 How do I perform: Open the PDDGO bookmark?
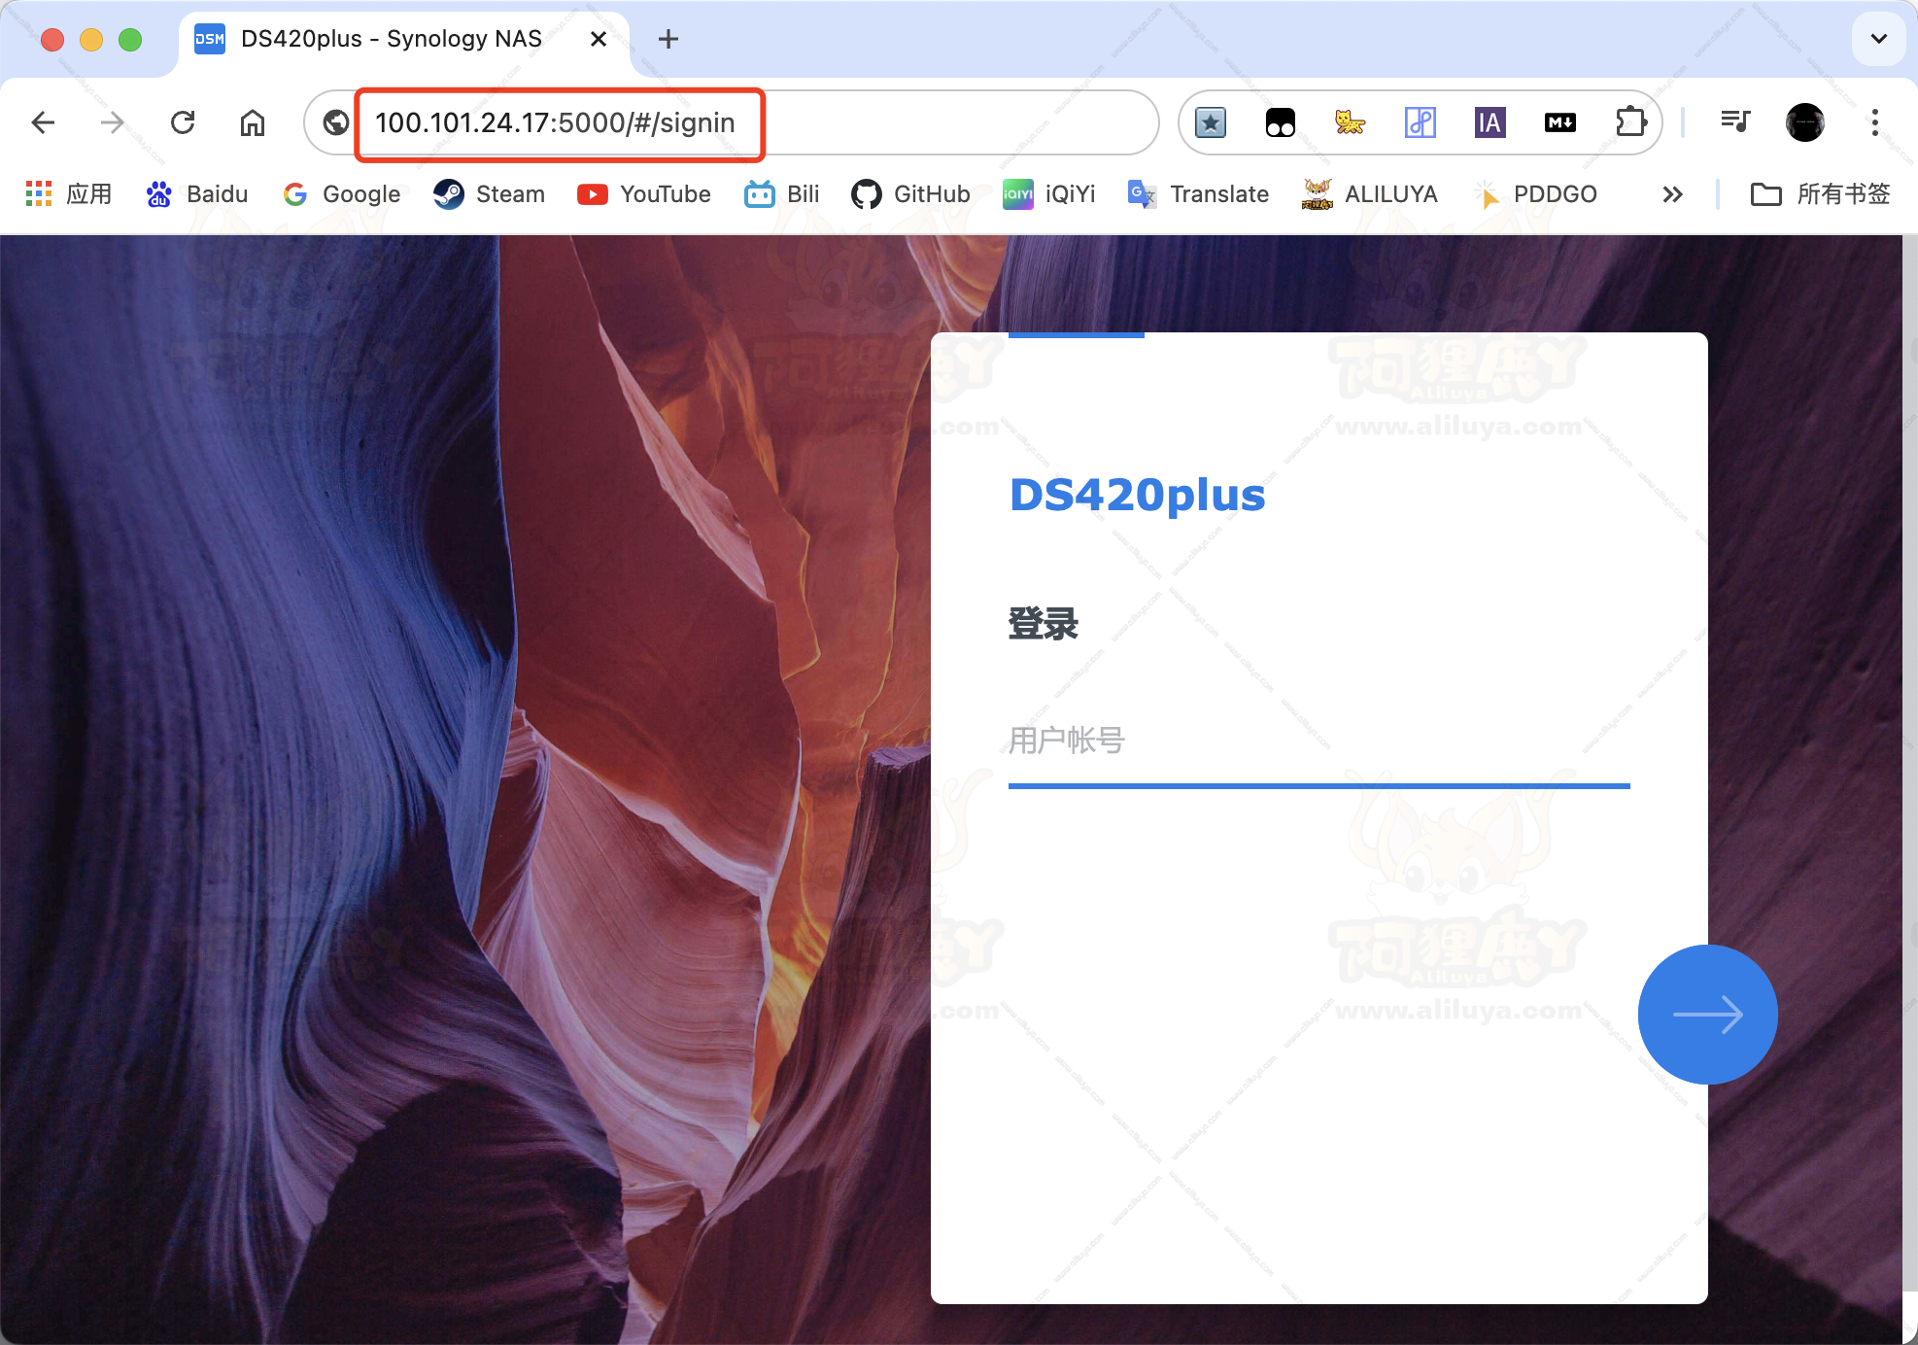(x=1534, y=194)
